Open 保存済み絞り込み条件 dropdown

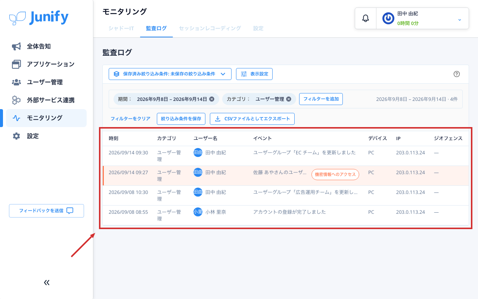[x=170, y=74]
